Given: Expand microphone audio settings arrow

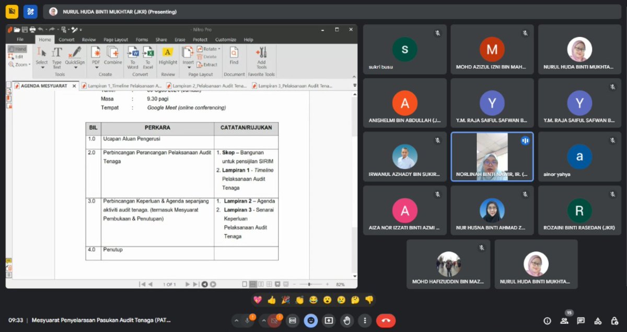Looking at the screenshot, I should coord(236,321).
